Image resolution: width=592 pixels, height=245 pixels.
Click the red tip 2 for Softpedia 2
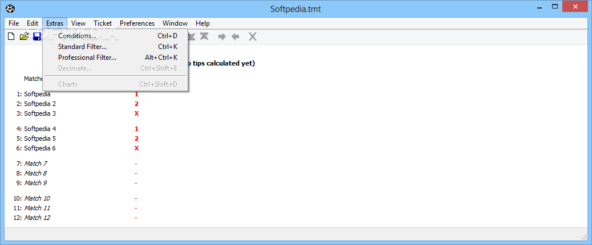136,104
